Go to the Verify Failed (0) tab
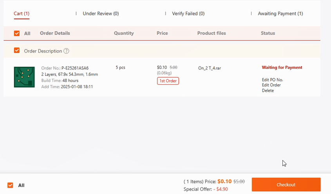331x194 pixels. (188, 14)
